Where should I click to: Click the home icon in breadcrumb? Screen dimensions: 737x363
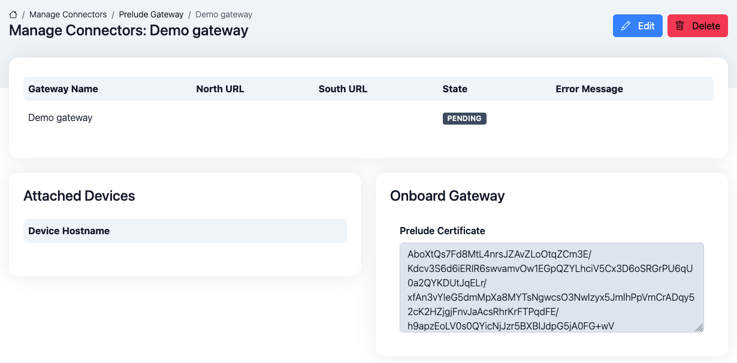pyautogui.click(x=13, y=14)
